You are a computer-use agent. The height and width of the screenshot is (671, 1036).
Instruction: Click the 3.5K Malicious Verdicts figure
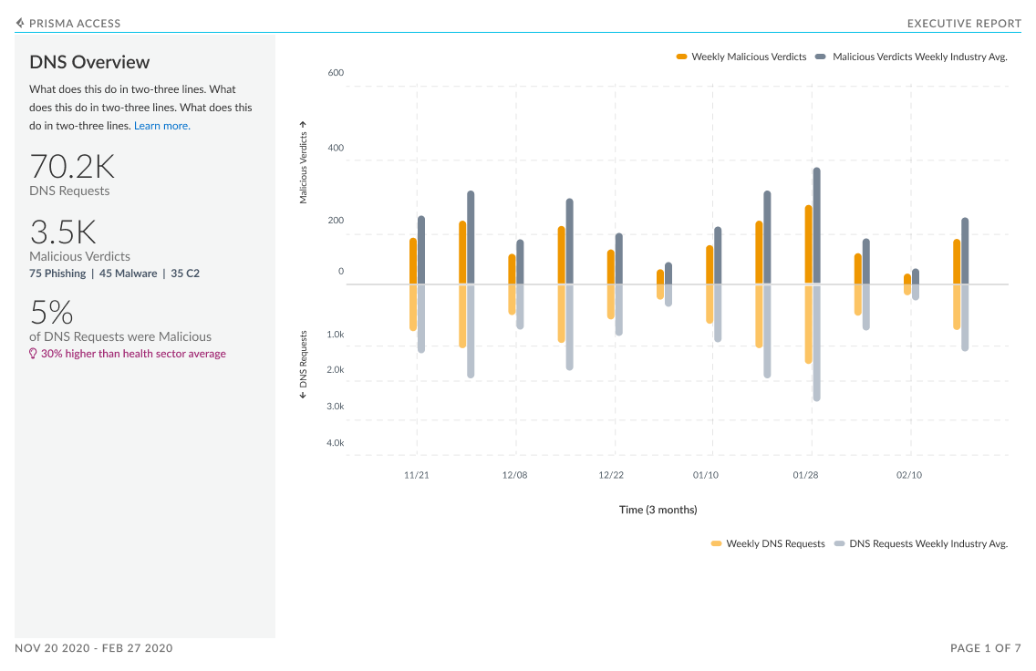63,232
